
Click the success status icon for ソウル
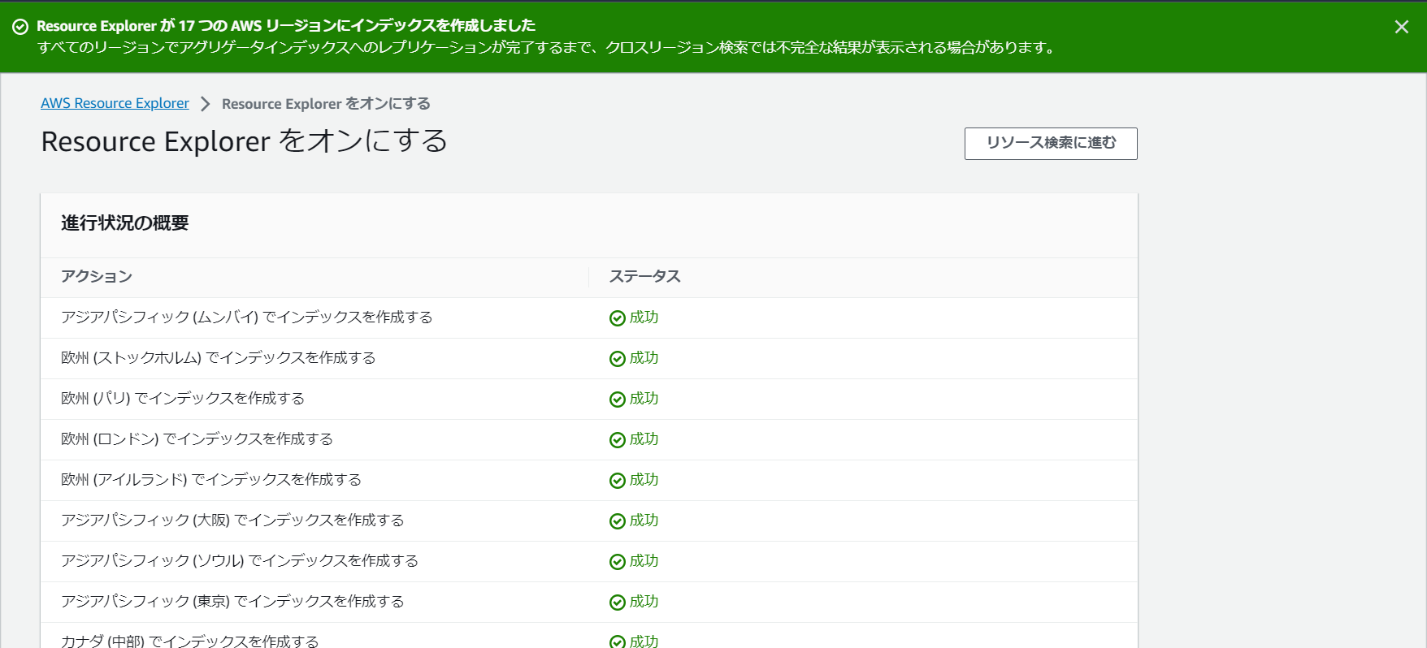tap(618, 562)
